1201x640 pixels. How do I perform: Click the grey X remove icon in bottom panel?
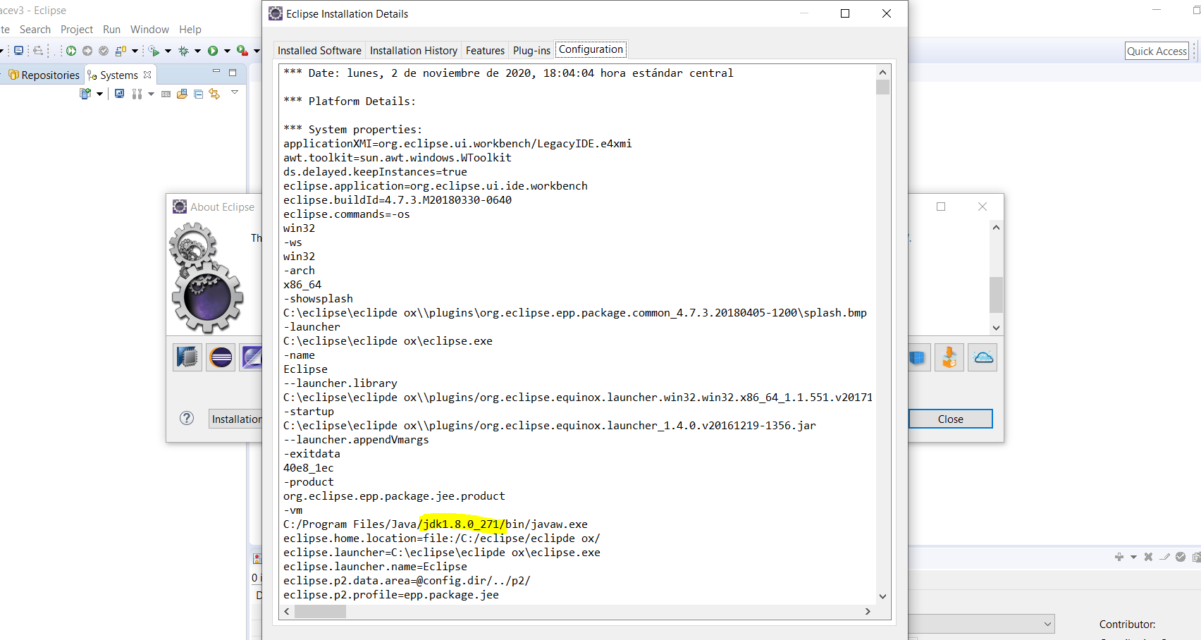1148,557
